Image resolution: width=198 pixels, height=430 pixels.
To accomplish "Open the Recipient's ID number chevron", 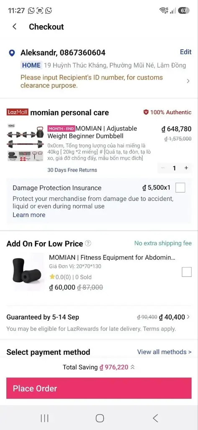I will pyautogui.click(x=188, y=81).
